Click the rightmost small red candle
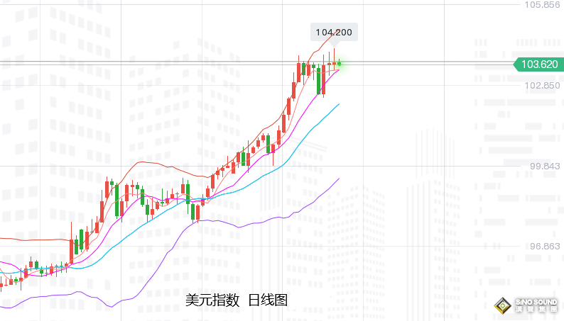 [335, 64]
